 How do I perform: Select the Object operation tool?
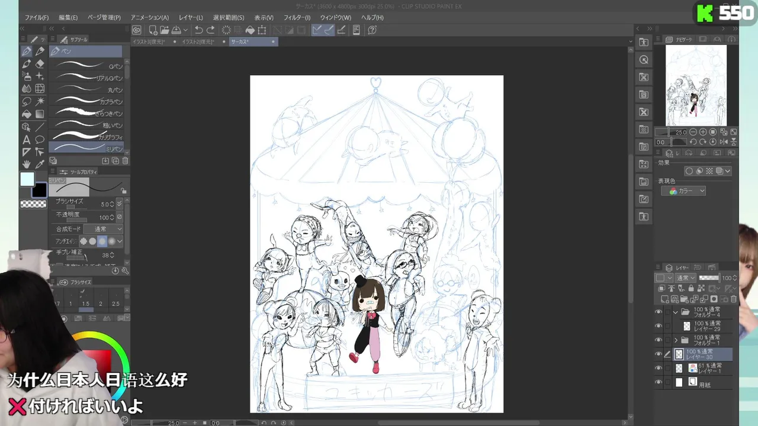(27, 127)
